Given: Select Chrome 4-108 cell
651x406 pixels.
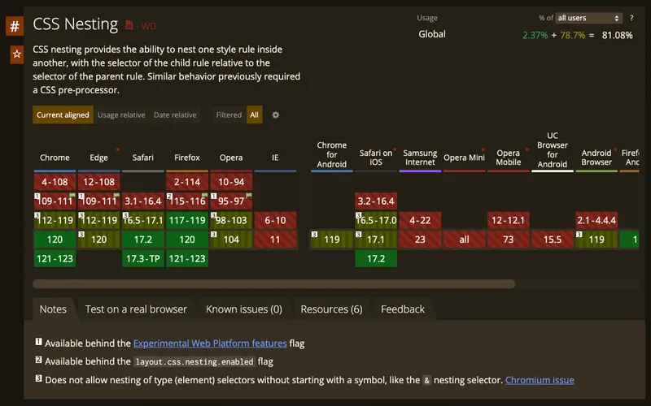Looking at the screenshot, I should point(55,182).
